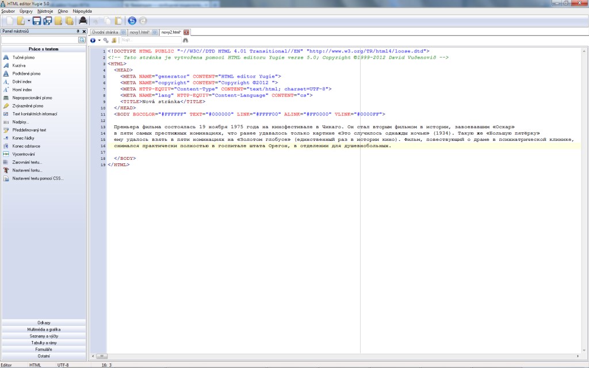This screenshot has width=589, height=368.
Task: Expand the Odkazy section
Action: [x=44, y=323]
